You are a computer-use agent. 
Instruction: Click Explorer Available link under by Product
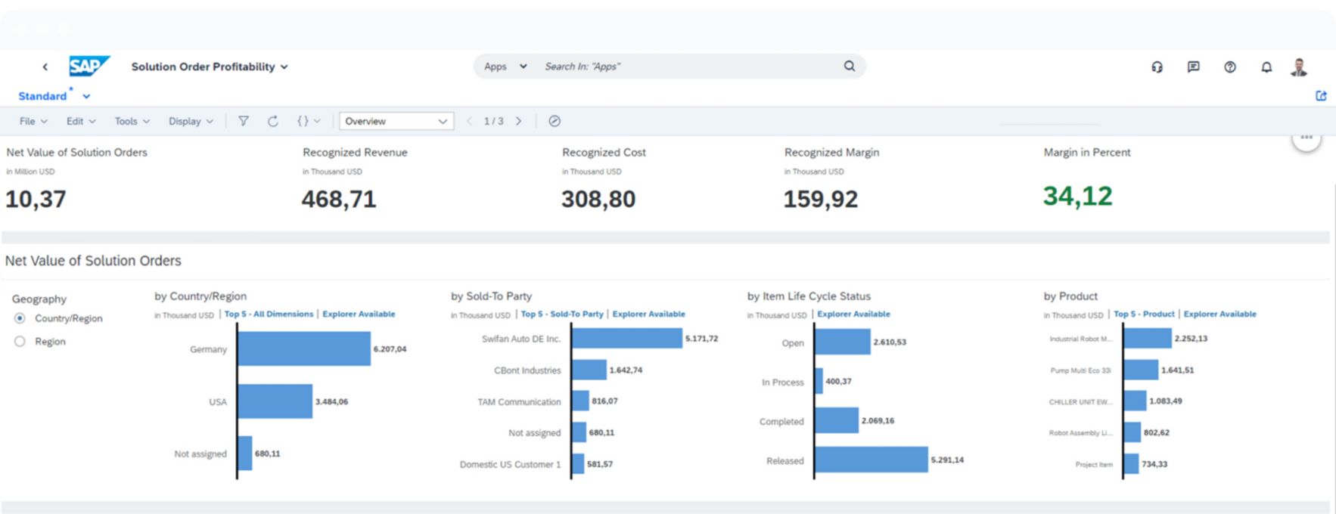1219,314
